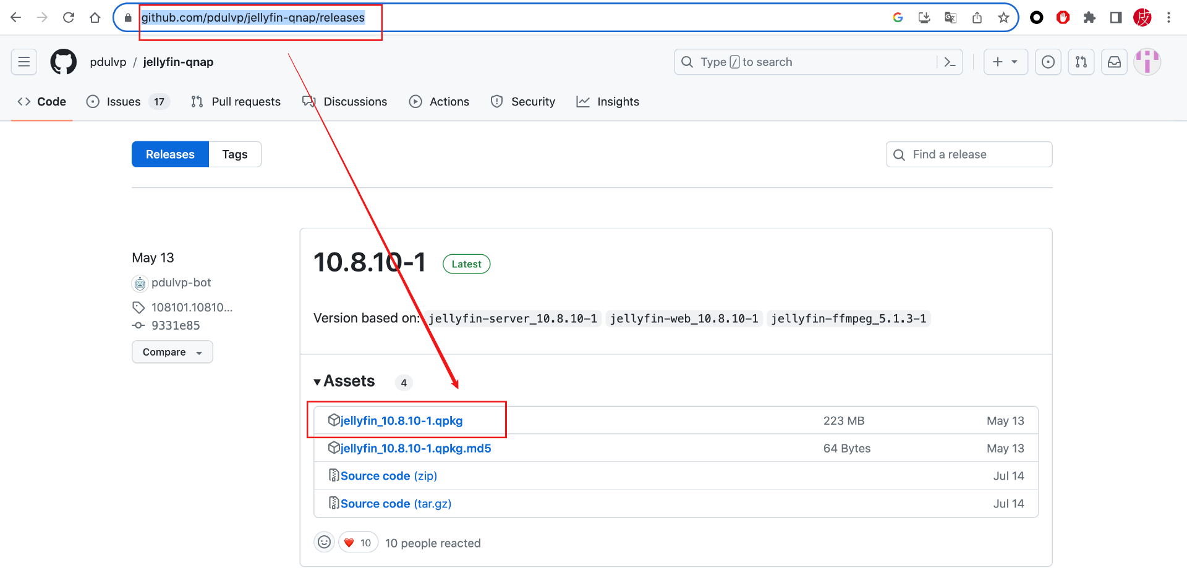
Task: Download jellyfin_10.8.10-1.qpkg file
Action: [x=401, y=420]
